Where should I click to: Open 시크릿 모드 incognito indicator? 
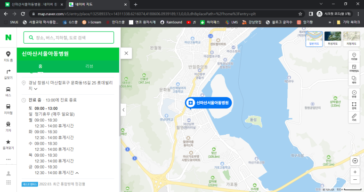point(334,14)
